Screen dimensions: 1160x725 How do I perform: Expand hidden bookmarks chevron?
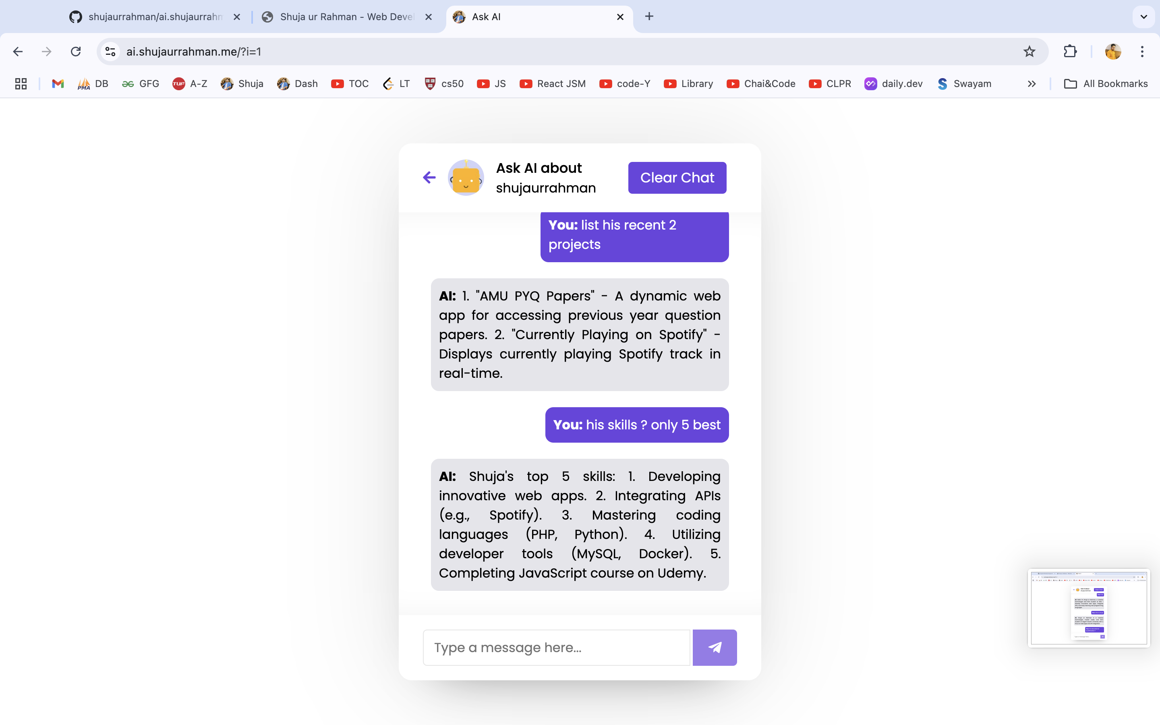(x=1032, y=84)
